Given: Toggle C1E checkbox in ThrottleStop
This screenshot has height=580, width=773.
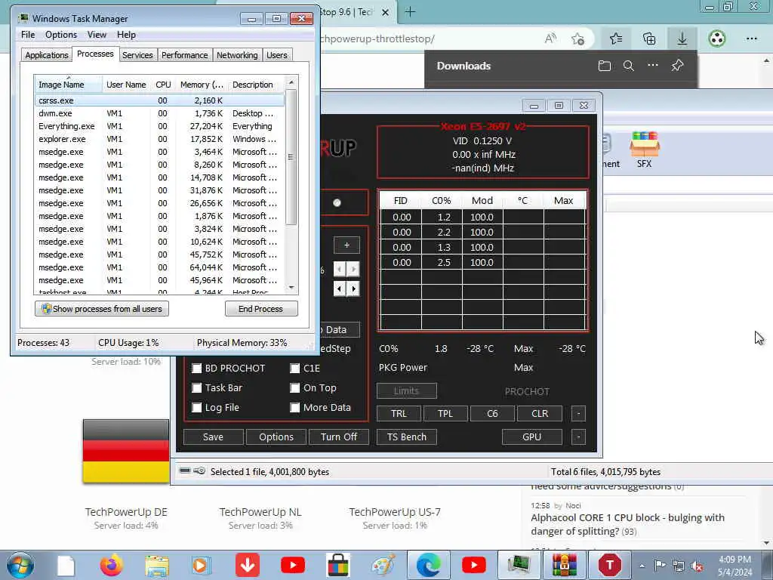Looking at the screenshot, I should (295, 369).
